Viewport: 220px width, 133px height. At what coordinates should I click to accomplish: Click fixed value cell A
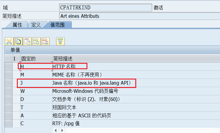(36, 115)
